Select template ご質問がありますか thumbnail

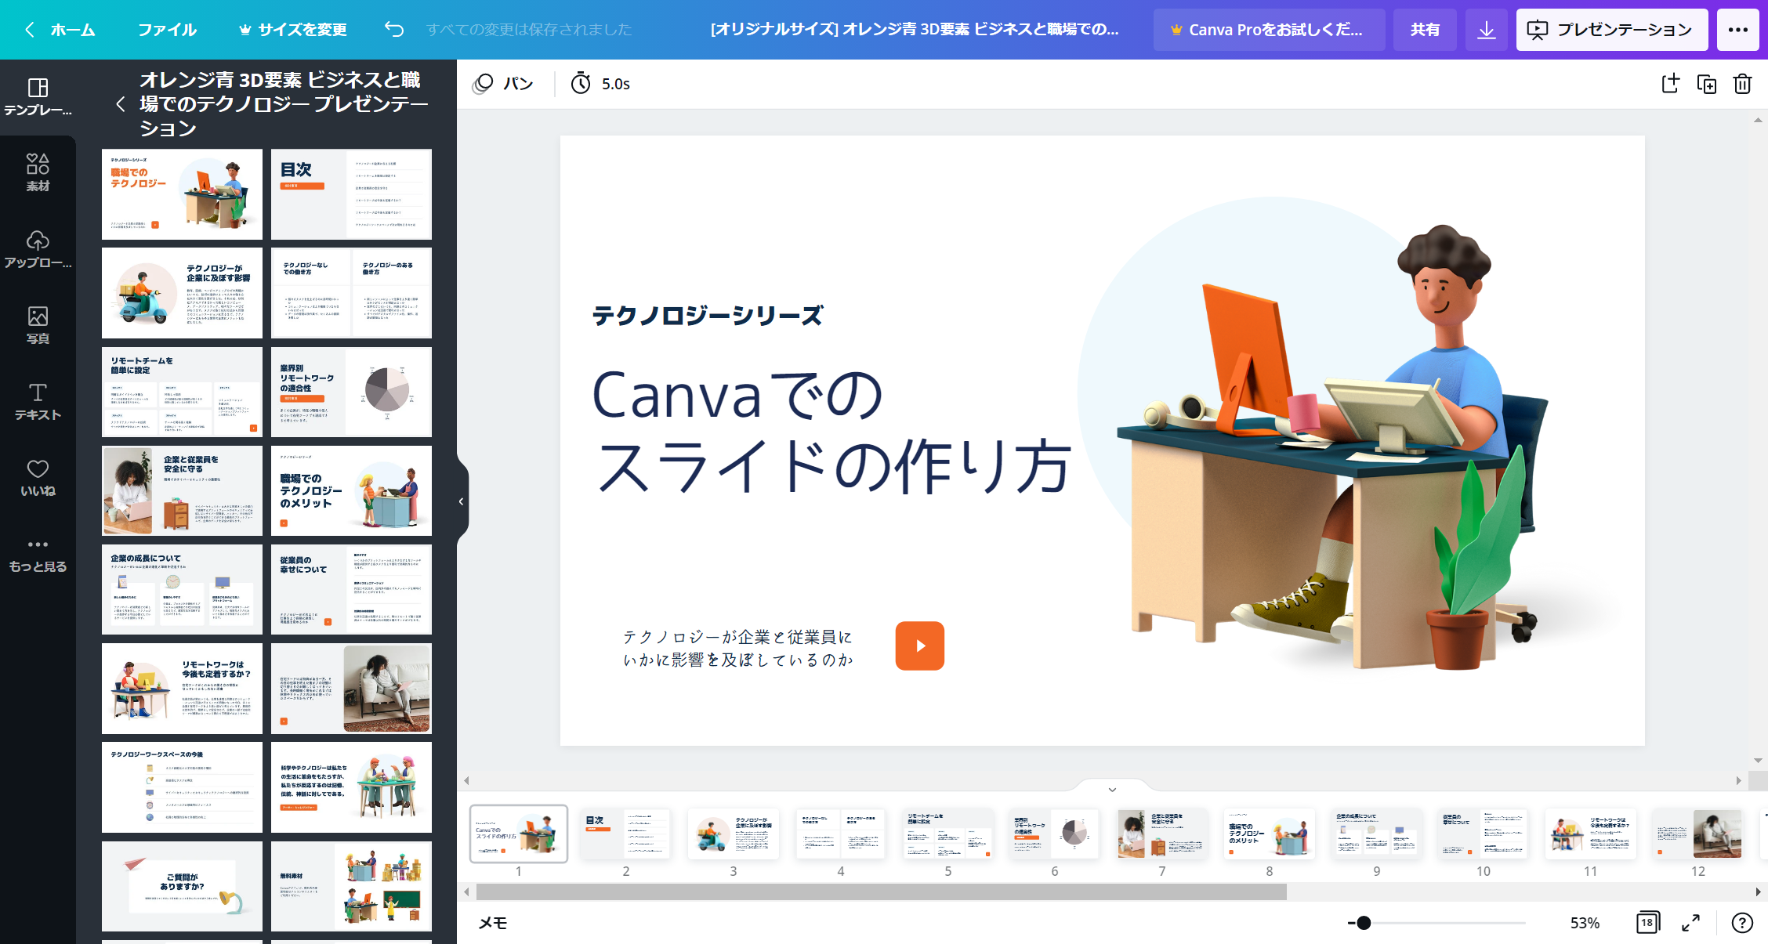click(182, 886)
